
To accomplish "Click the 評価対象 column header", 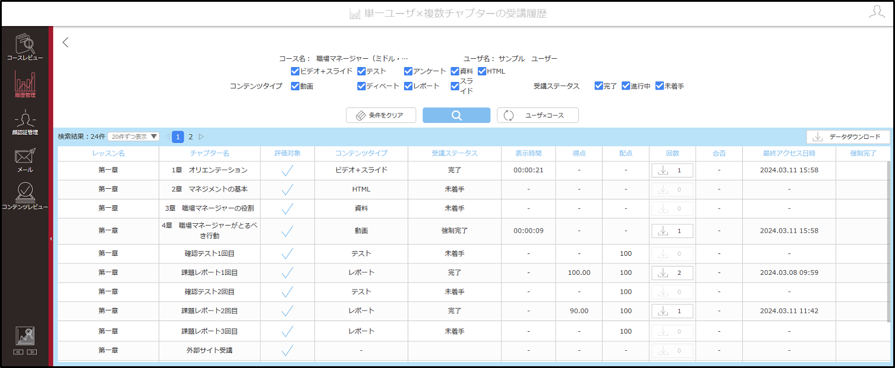I will [x=288, y=153].
